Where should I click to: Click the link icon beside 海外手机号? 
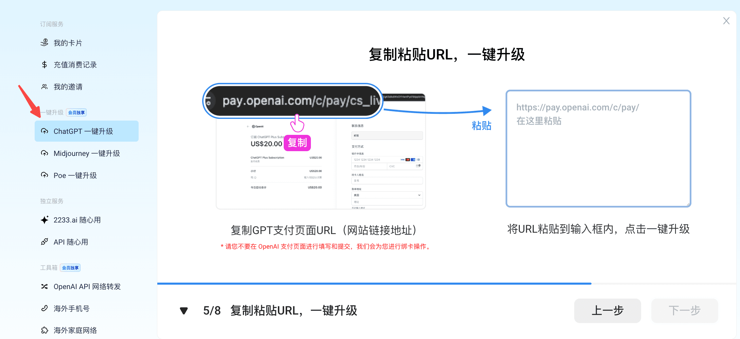[x=45, y=308]
